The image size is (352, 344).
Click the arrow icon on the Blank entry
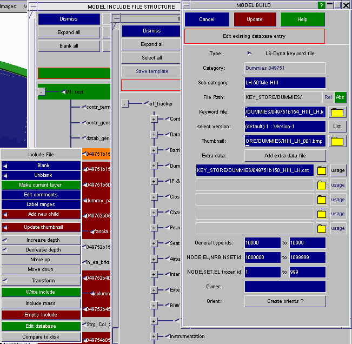(5, 166)
